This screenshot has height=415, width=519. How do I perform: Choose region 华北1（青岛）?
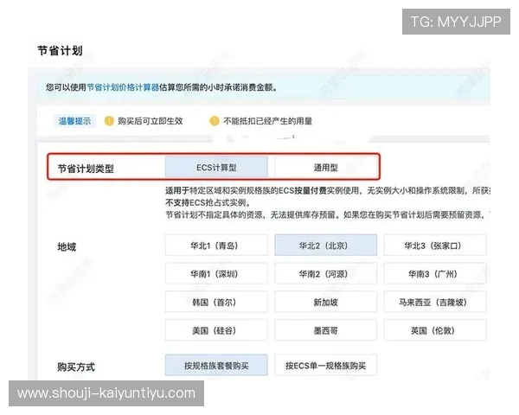[x=216, y=246]
